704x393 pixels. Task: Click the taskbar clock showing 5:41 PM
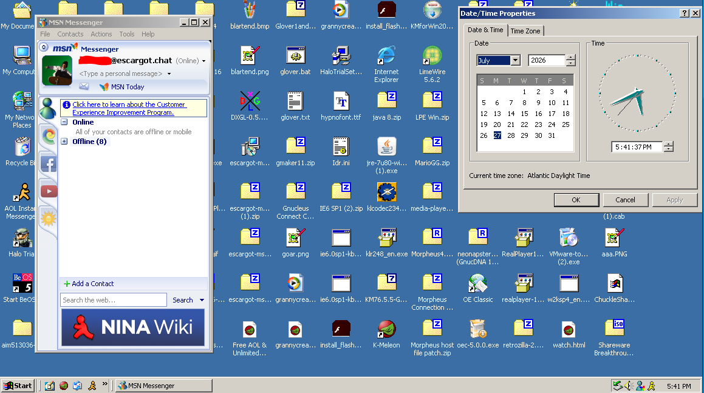tap(678, 386)
